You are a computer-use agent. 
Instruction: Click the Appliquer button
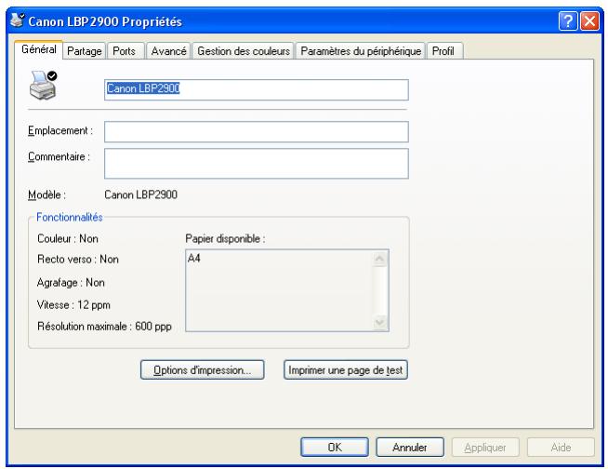coord(485,448)
